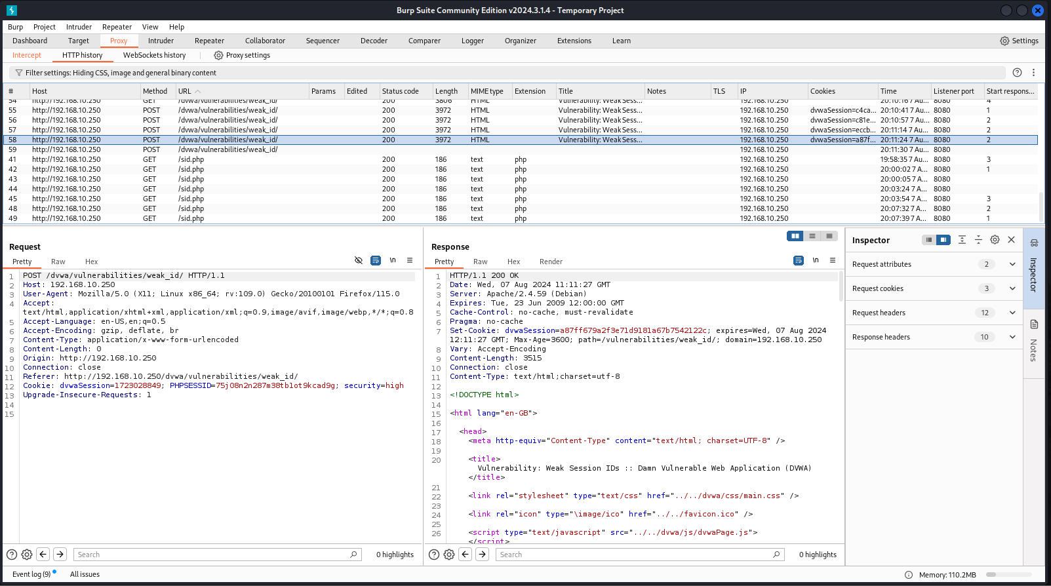Expand all Inspector sections icon
The height and width of the screenshot is (586, 1051).
(x=962, y=240)
